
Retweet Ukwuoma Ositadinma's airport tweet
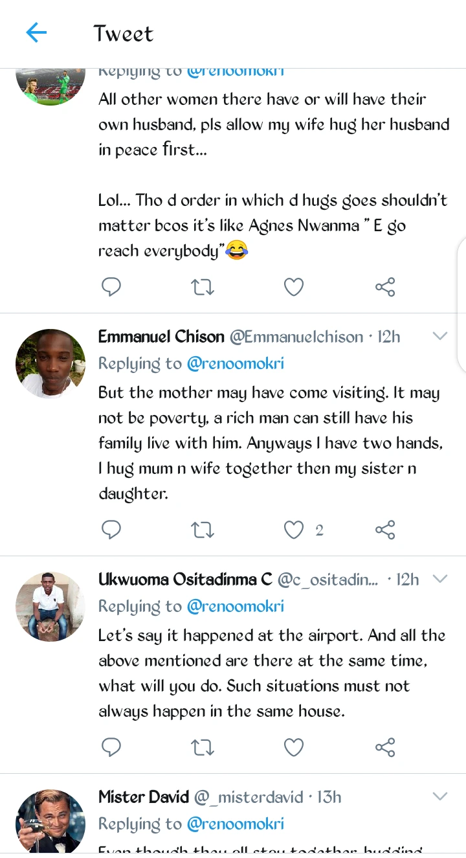pyautogui.click(x=203, y=748)
